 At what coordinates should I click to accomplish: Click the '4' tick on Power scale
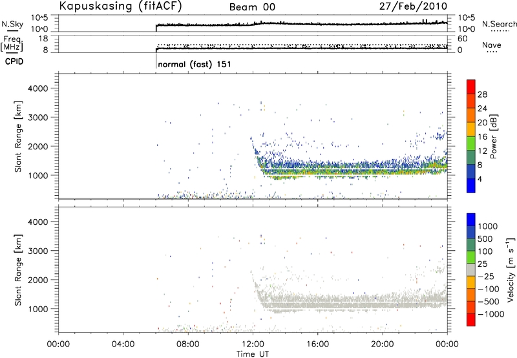[480, 179]
